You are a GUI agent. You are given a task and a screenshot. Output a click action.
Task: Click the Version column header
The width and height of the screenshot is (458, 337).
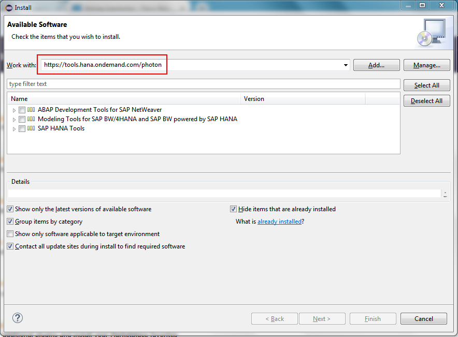point(303,99)
